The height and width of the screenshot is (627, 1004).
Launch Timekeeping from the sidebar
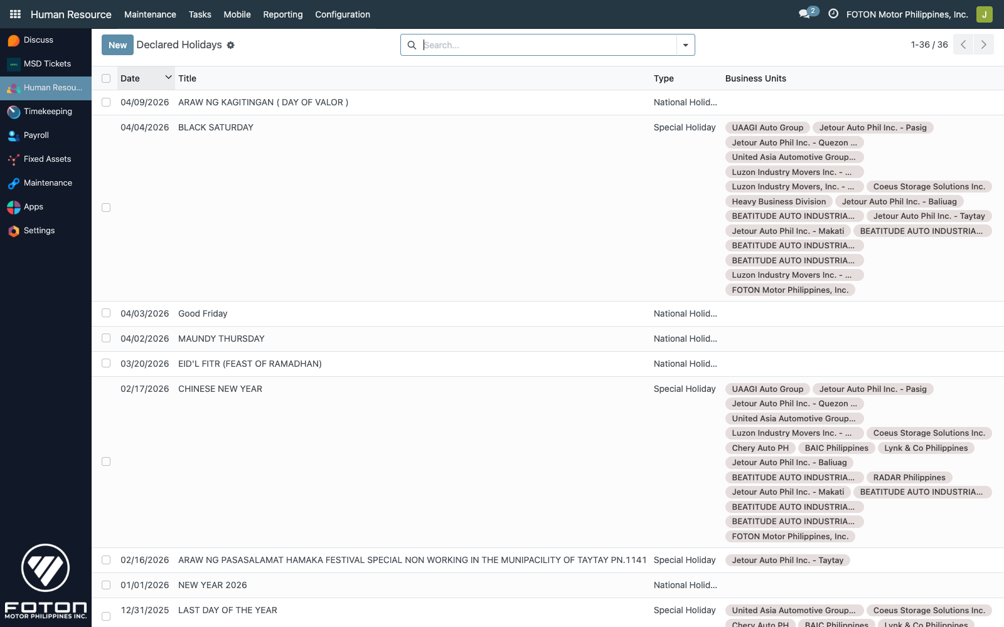[x=48, y=112]
